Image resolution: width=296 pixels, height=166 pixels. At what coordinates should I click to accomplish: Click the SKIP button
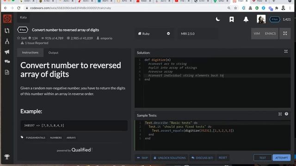click(x=142, y=158)
